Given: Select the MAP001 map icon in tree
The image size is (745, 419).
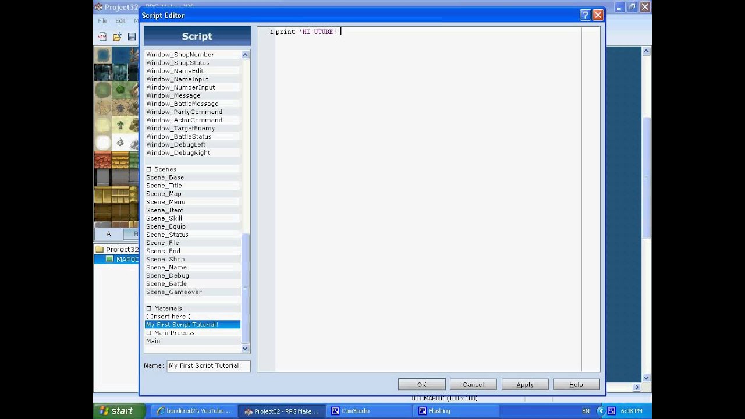Looking at the screenshot, I should tap(109, 260).
